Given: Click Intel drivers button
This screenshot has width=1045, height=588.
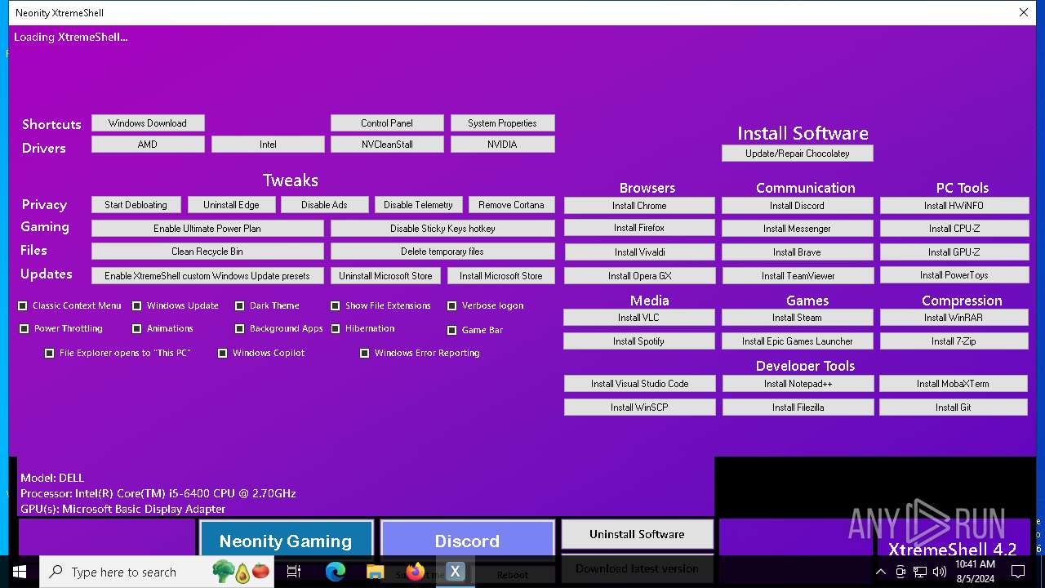Looking at the screenshot, I should tap(268, 145).
